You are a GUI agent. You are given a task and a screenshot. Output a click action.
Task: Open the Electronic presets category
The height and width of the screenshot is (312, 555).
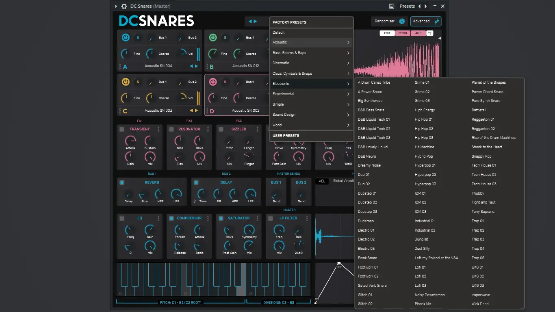[x=311, y=84]
